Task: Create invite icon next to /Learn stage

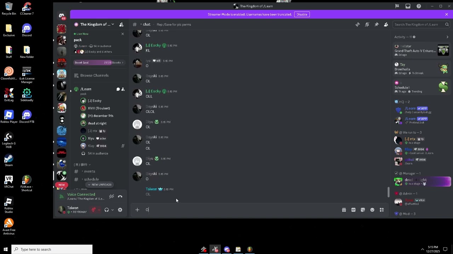Action: pos(123,89)
